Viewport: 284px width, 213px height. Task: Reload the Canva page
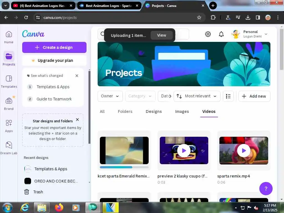point(26,17)
